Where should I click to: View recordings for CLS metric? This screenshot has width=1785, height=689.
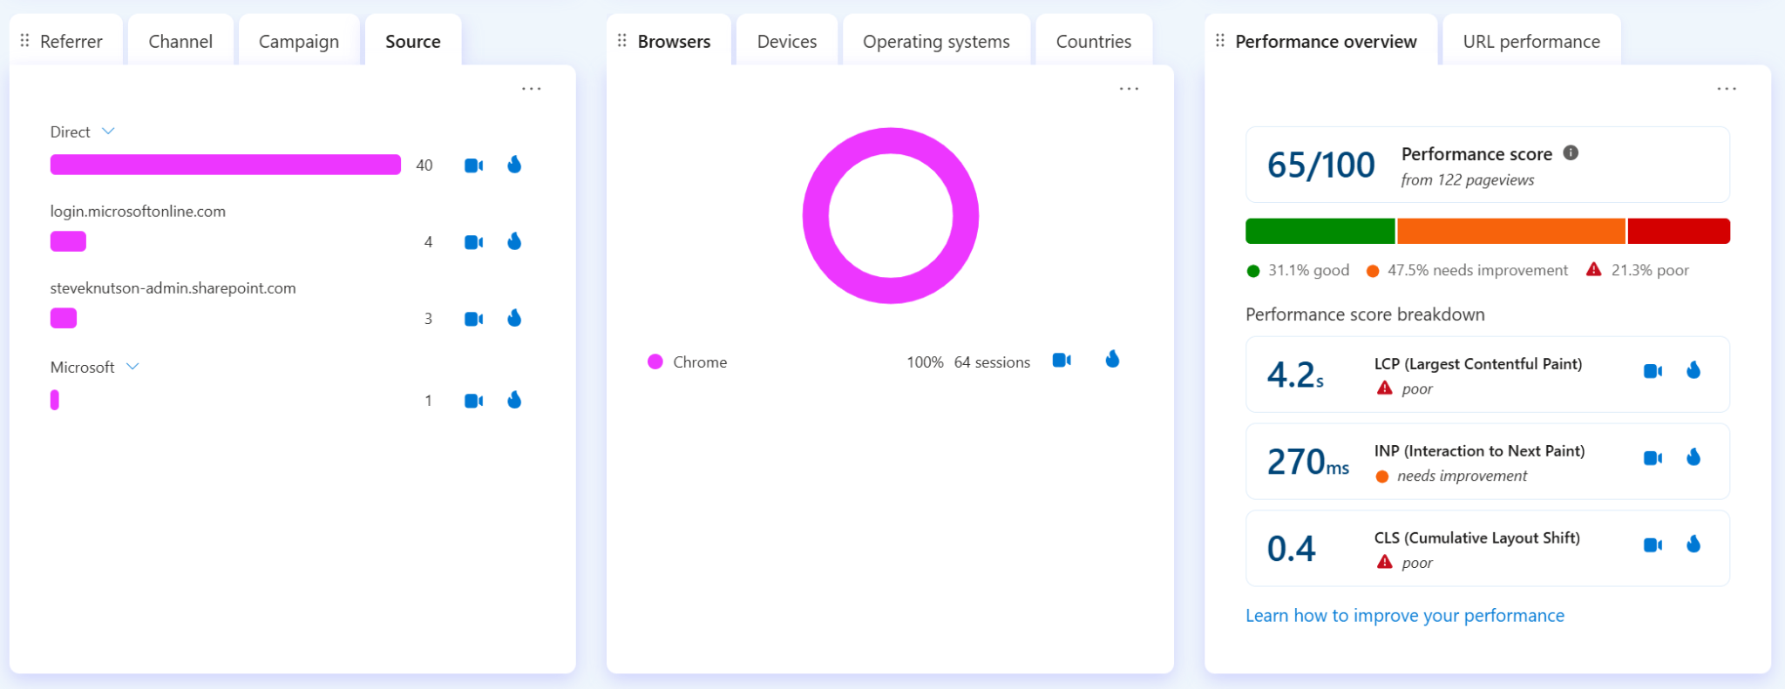pyautogui.click(x=1653, y=545)
